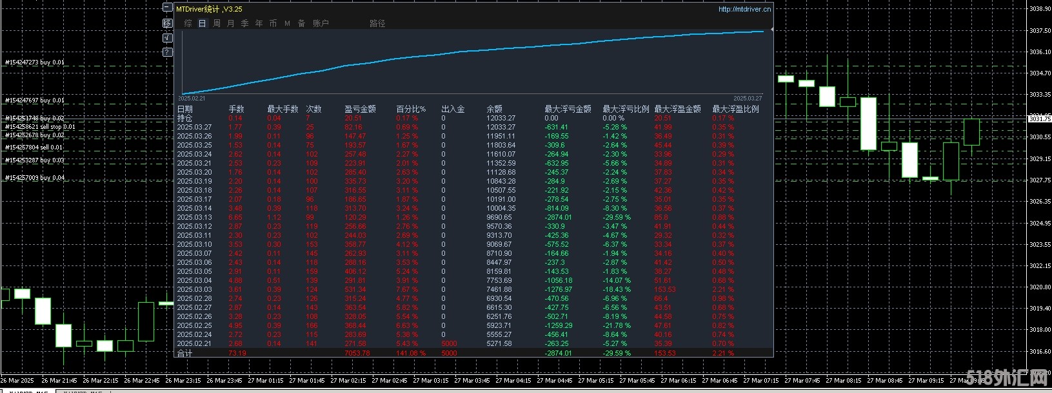
Task: Select order #154257804 sell 0.01 label
Action: pos(34,148)
